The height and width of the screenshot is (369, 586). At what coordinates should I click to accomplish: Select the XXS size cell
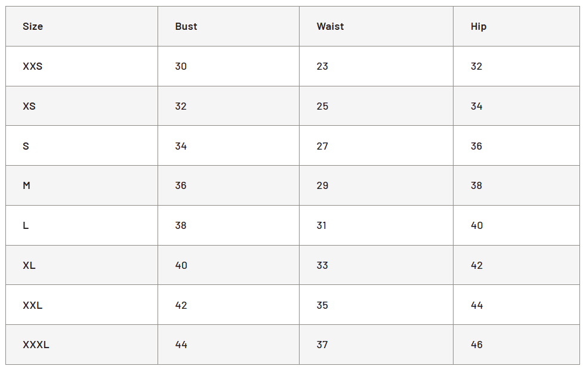82,66
